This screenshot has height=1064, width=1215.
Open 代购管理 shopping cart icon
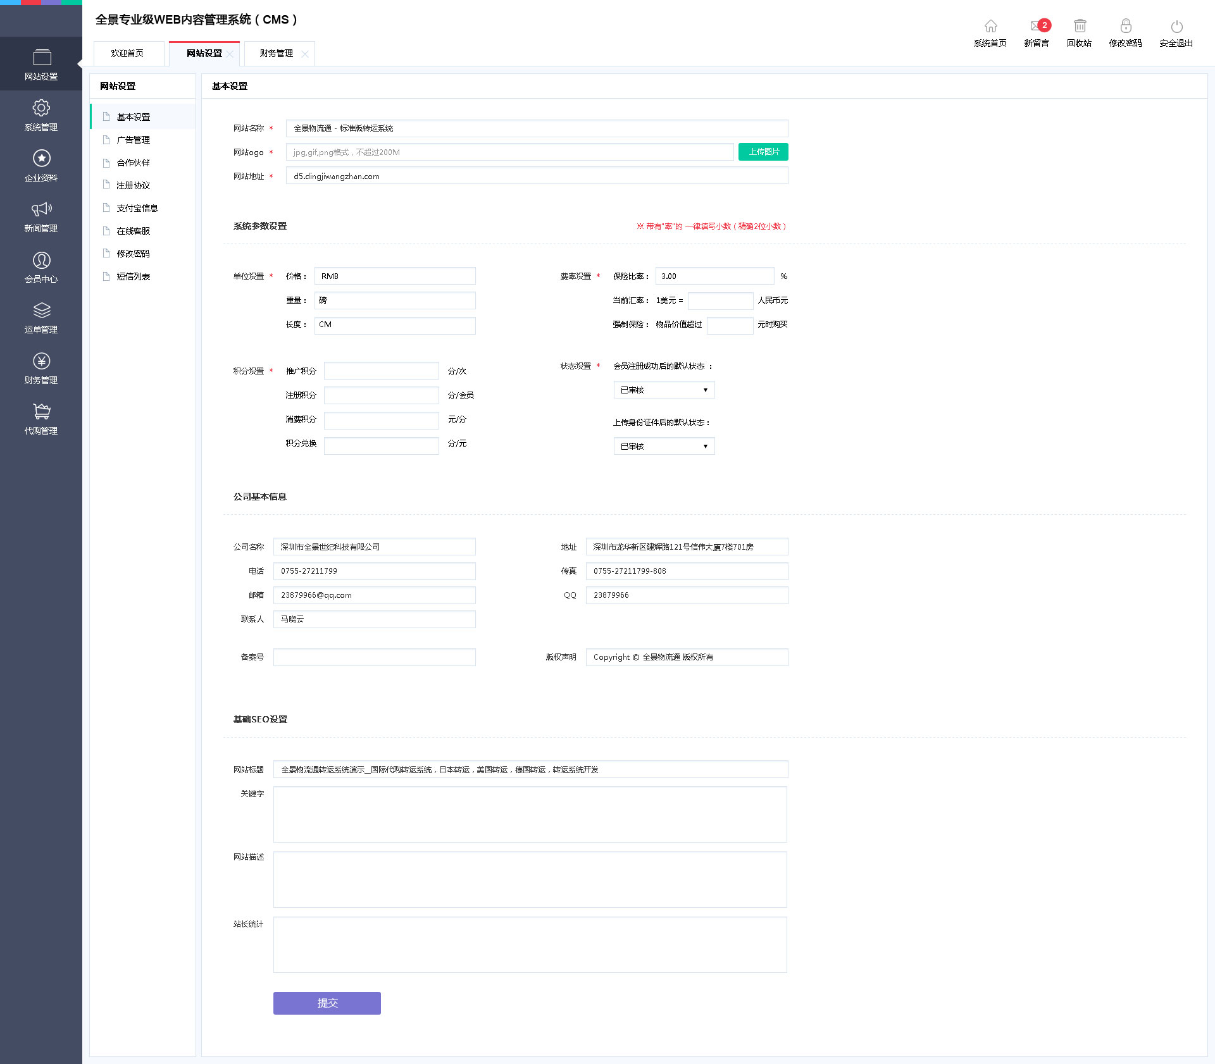pyautogui.click(x=41, y=412)
